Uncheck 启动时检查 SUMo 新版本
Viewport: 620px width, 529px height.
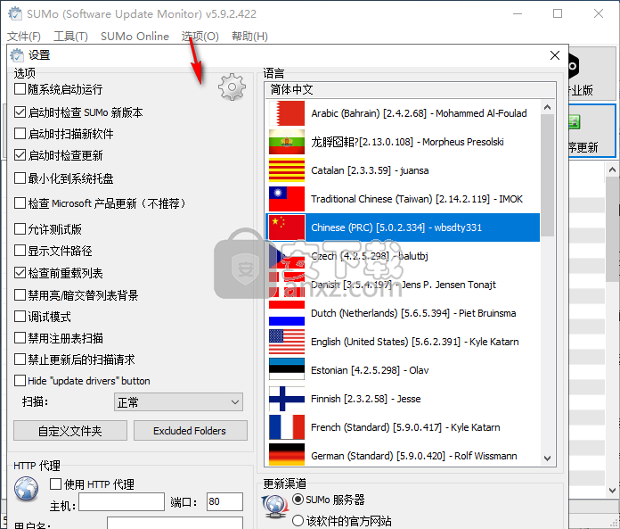pyautogui.click(x=20, y=112)
